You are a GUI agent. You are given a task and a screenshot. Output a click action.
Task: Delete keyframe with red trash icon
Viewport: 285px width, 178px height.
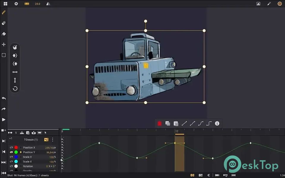159,123
